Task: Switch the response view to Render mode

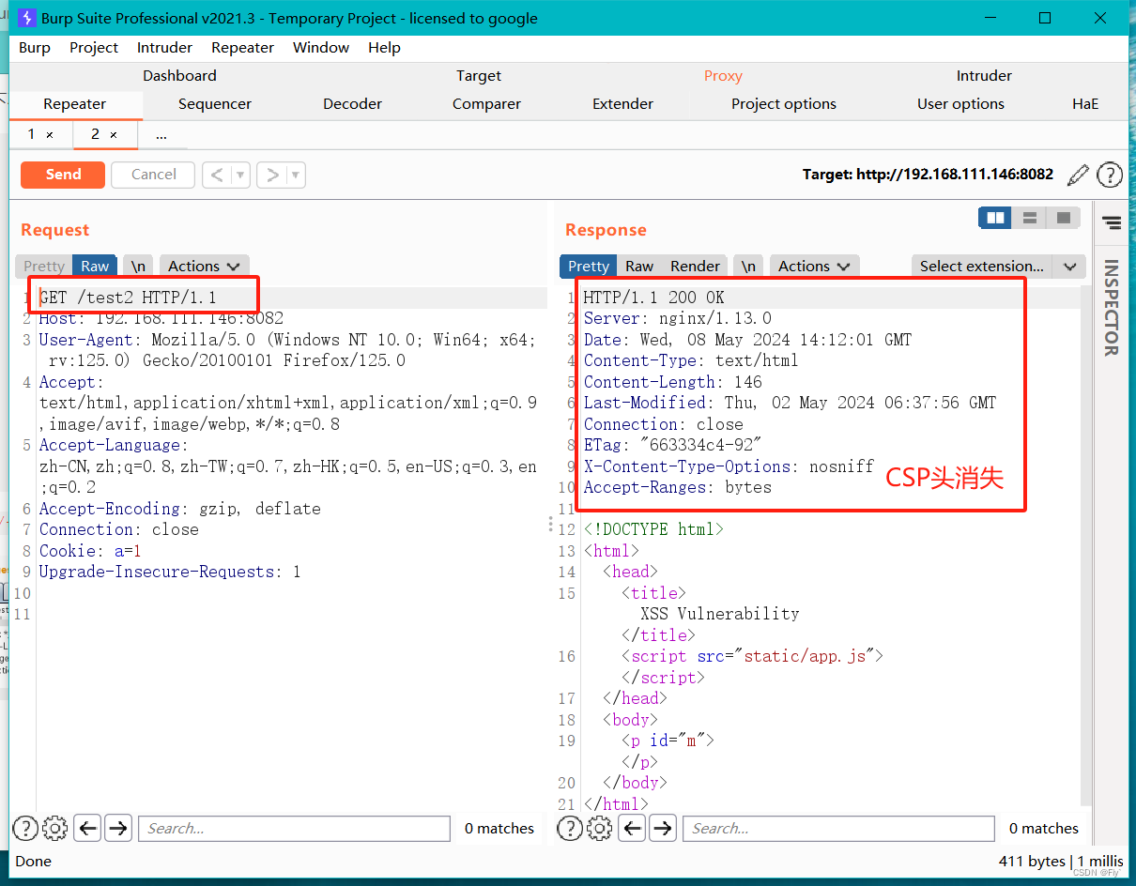Action: pyautogui.click(x=694, y=266)
